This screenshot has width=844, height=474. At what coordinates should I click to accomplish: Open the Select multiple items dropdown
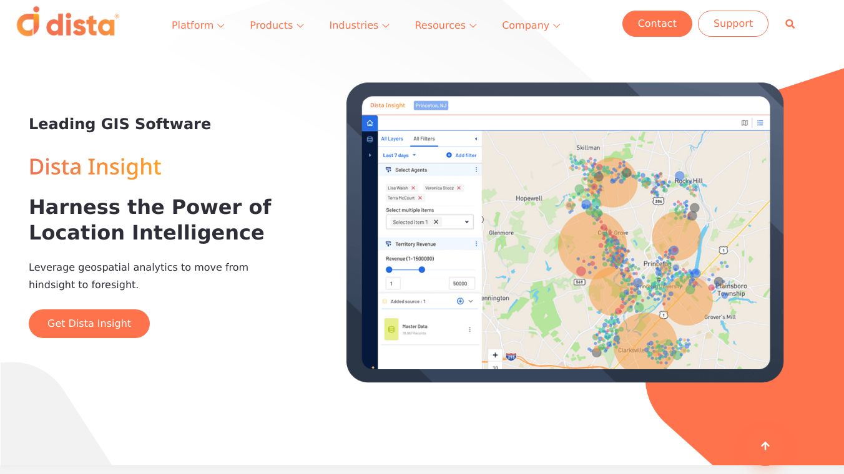click(429, 222)
